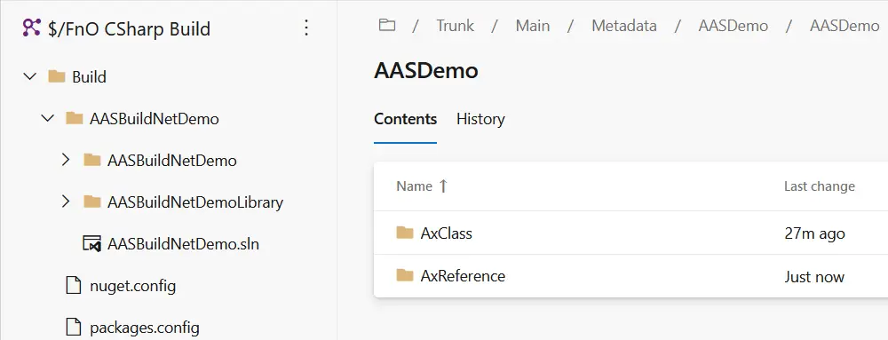Select the nested AASBuildNetDemo subfolder label

[172, 161]
